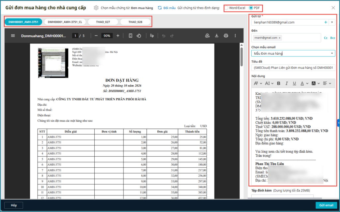Open the 'Chọn mẫu email' template dropdown
This screenshot has width=340, height=212.
coord(332,53)
